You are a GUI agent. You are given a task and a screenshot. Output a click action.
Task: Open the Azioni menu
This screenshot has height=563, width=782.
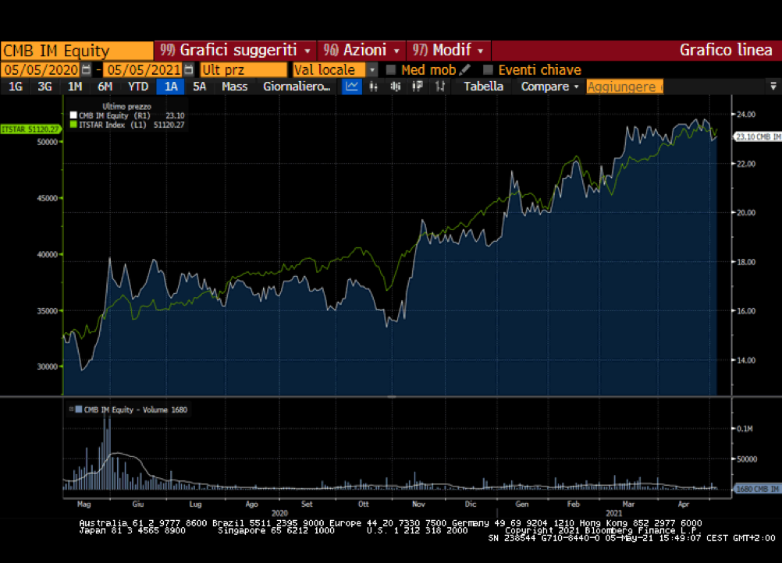click(x=363, y=50)
